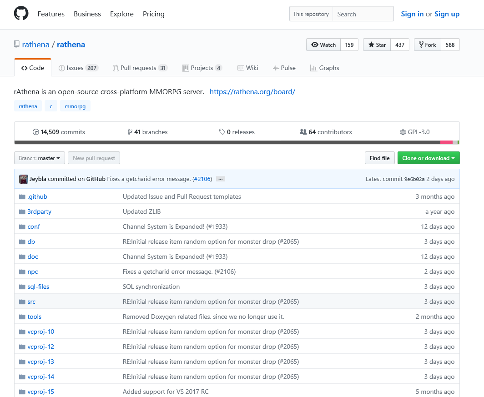The image size is (484, 397).
Task: Click the Find file button
Action: tap(380, 158)
